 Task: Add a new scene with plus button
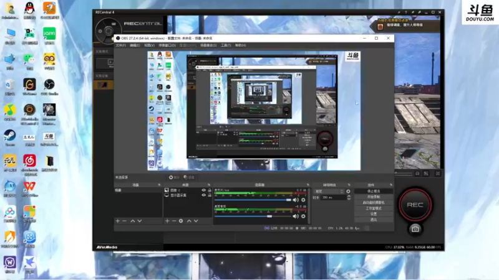tap(118, 221)
